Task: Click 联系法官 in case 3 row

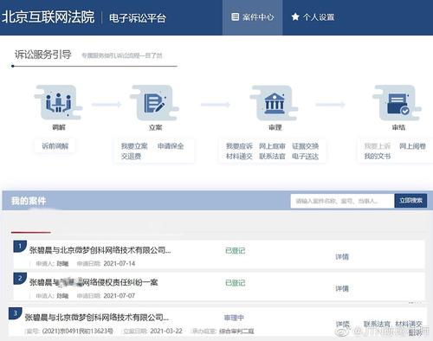Action: (x=377, y=324)
